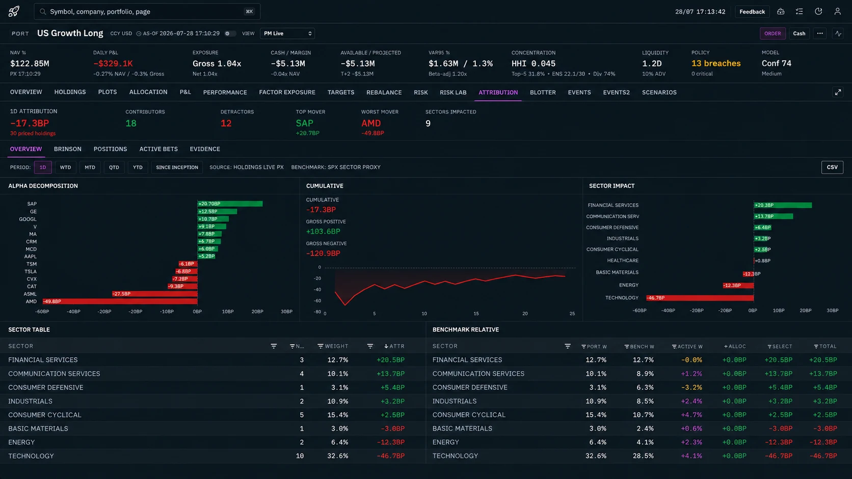Filter the ACTIVE W column
Image resolution: width=852 pixels, height=479 pixels.
coord(674,347)
